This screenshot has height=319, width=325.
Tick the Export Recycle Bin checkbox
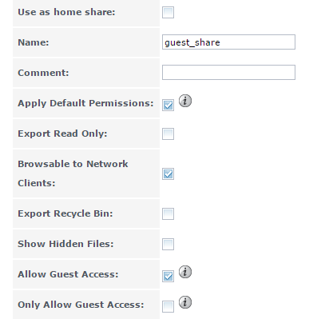[x=168, y=213]
